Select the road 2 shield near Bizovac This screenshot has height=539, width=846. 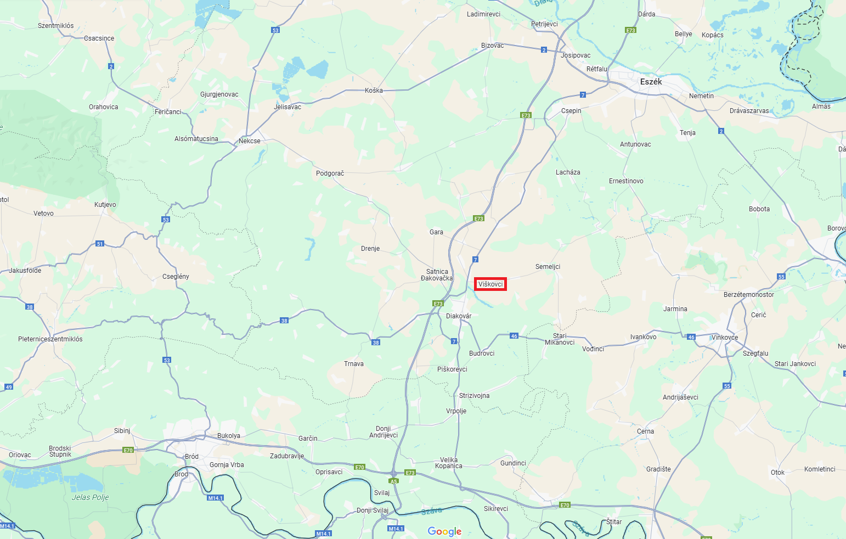544,50
